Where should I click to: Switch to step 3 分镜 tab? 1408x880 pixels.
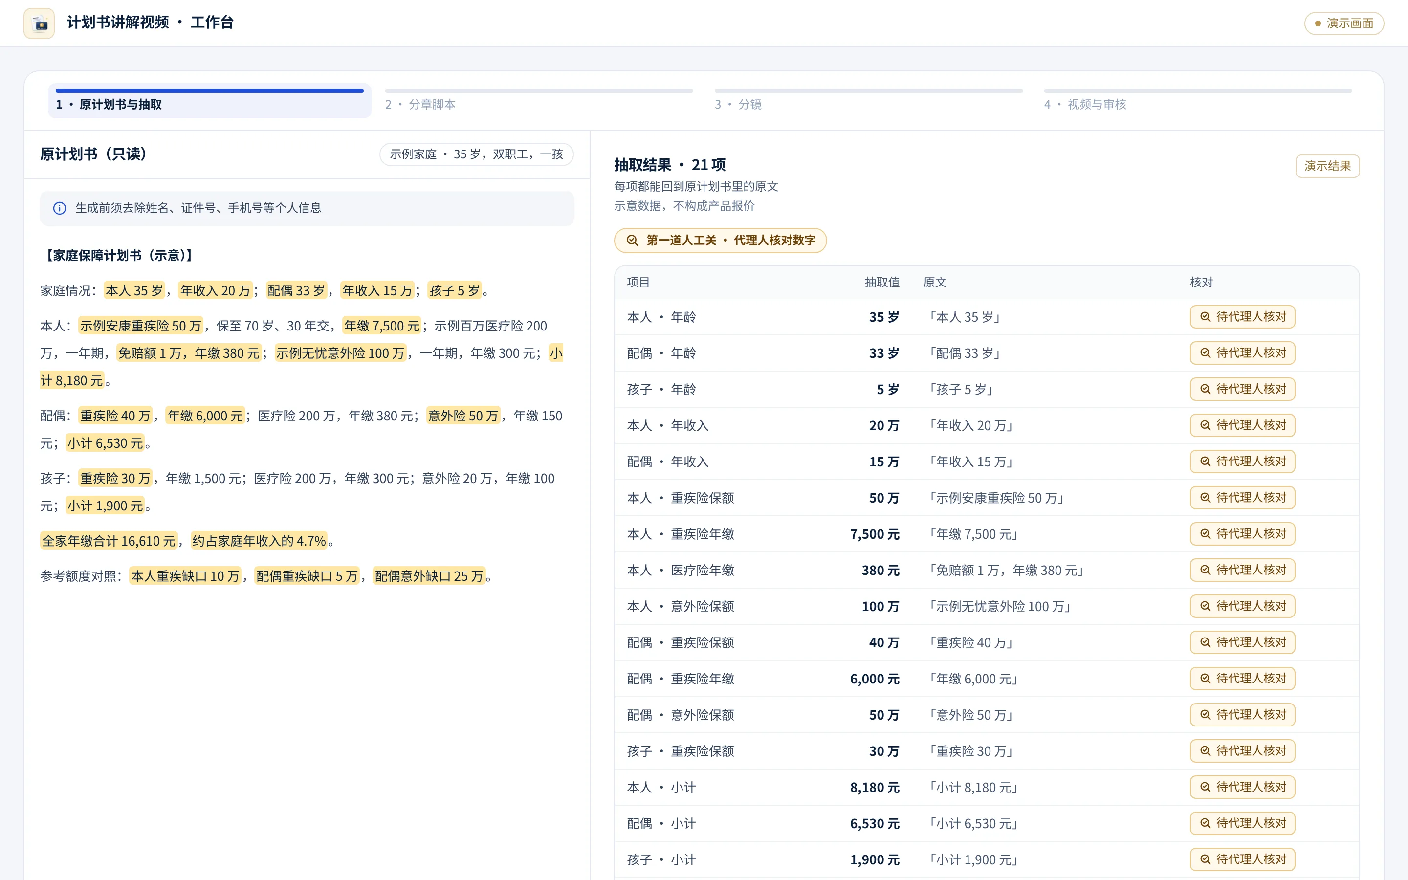[868, 101]
